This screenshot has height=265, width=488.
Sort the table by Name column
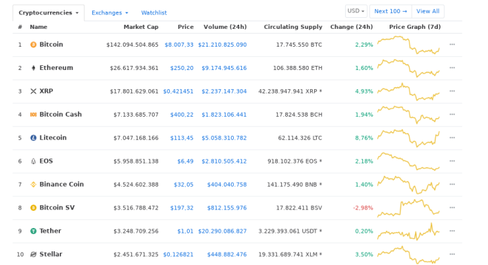[x=38, y=27]
